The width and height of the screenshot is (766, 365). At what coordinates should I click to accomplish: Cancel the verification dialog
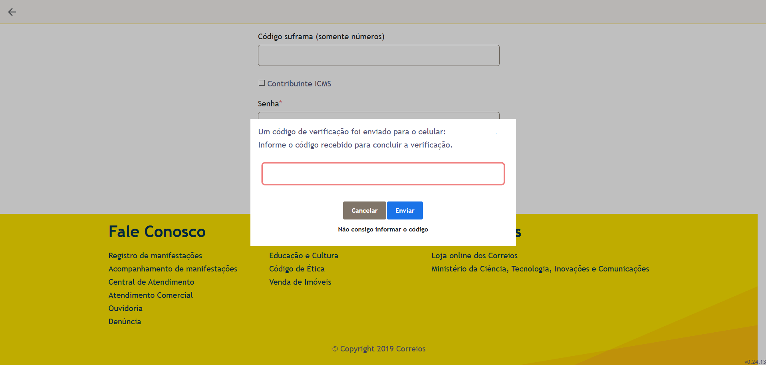pyautogui.click(x=364, y=210)
